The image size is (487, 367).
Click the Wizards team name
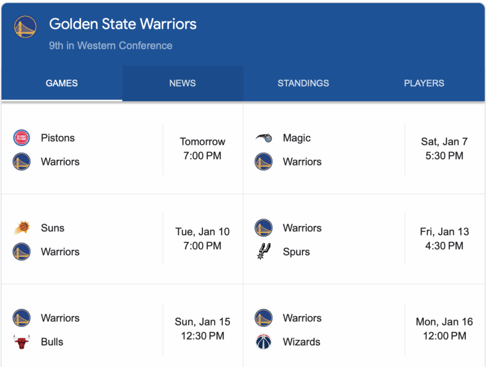coord(301,342)
